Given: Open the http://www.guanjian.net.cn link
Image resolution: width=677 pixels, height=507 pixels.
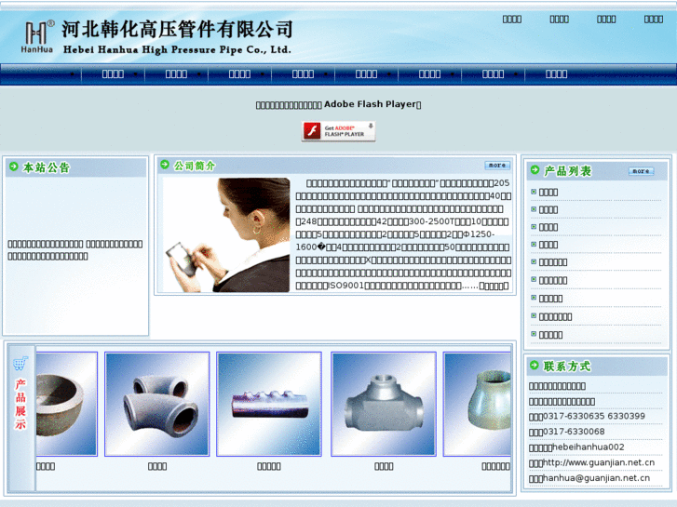Looking at the screenshot, I should tap(599, 462).
